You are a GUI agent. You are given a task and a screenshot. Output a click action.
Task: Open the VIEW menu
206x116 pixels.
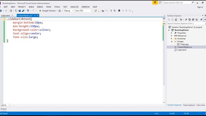(13, 7)
